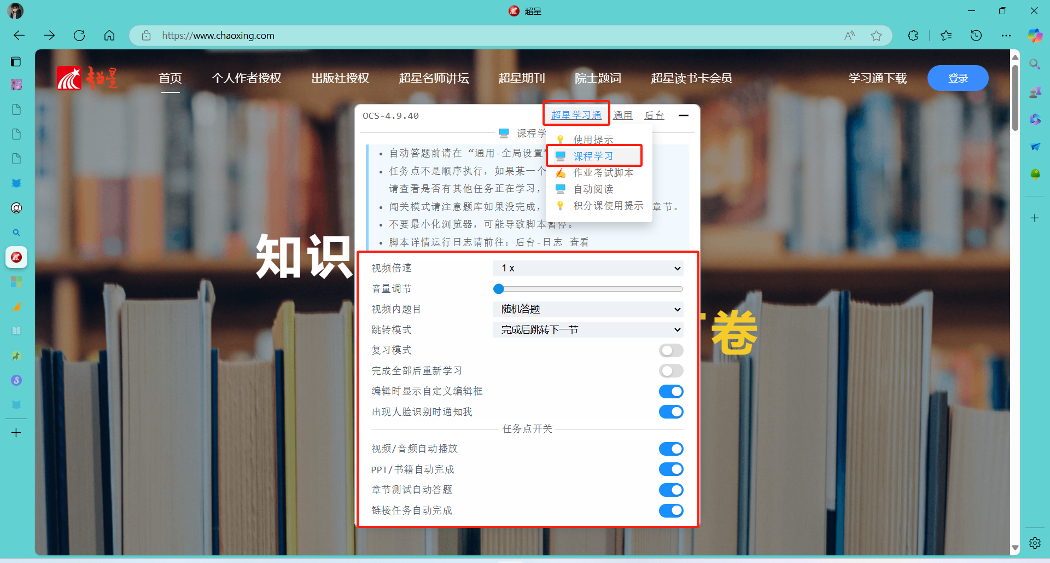Open the browser home page icon

click(x=109, y=36)
